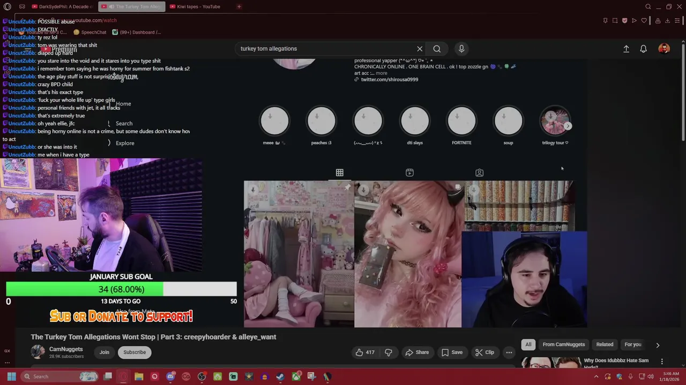Click the Opera tab search magnifier

(x=648, y=6)
